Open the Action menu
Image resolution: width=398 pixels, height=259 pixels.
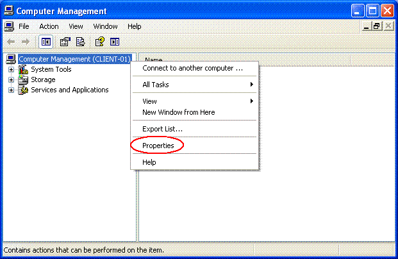[49, 26]
